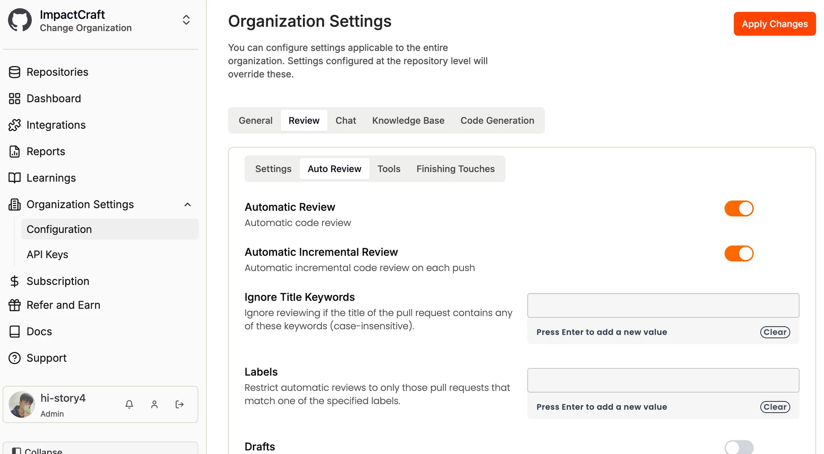Screen dimensions: 824x454
Task: Click the Labels input field
Action: (663, 380)
